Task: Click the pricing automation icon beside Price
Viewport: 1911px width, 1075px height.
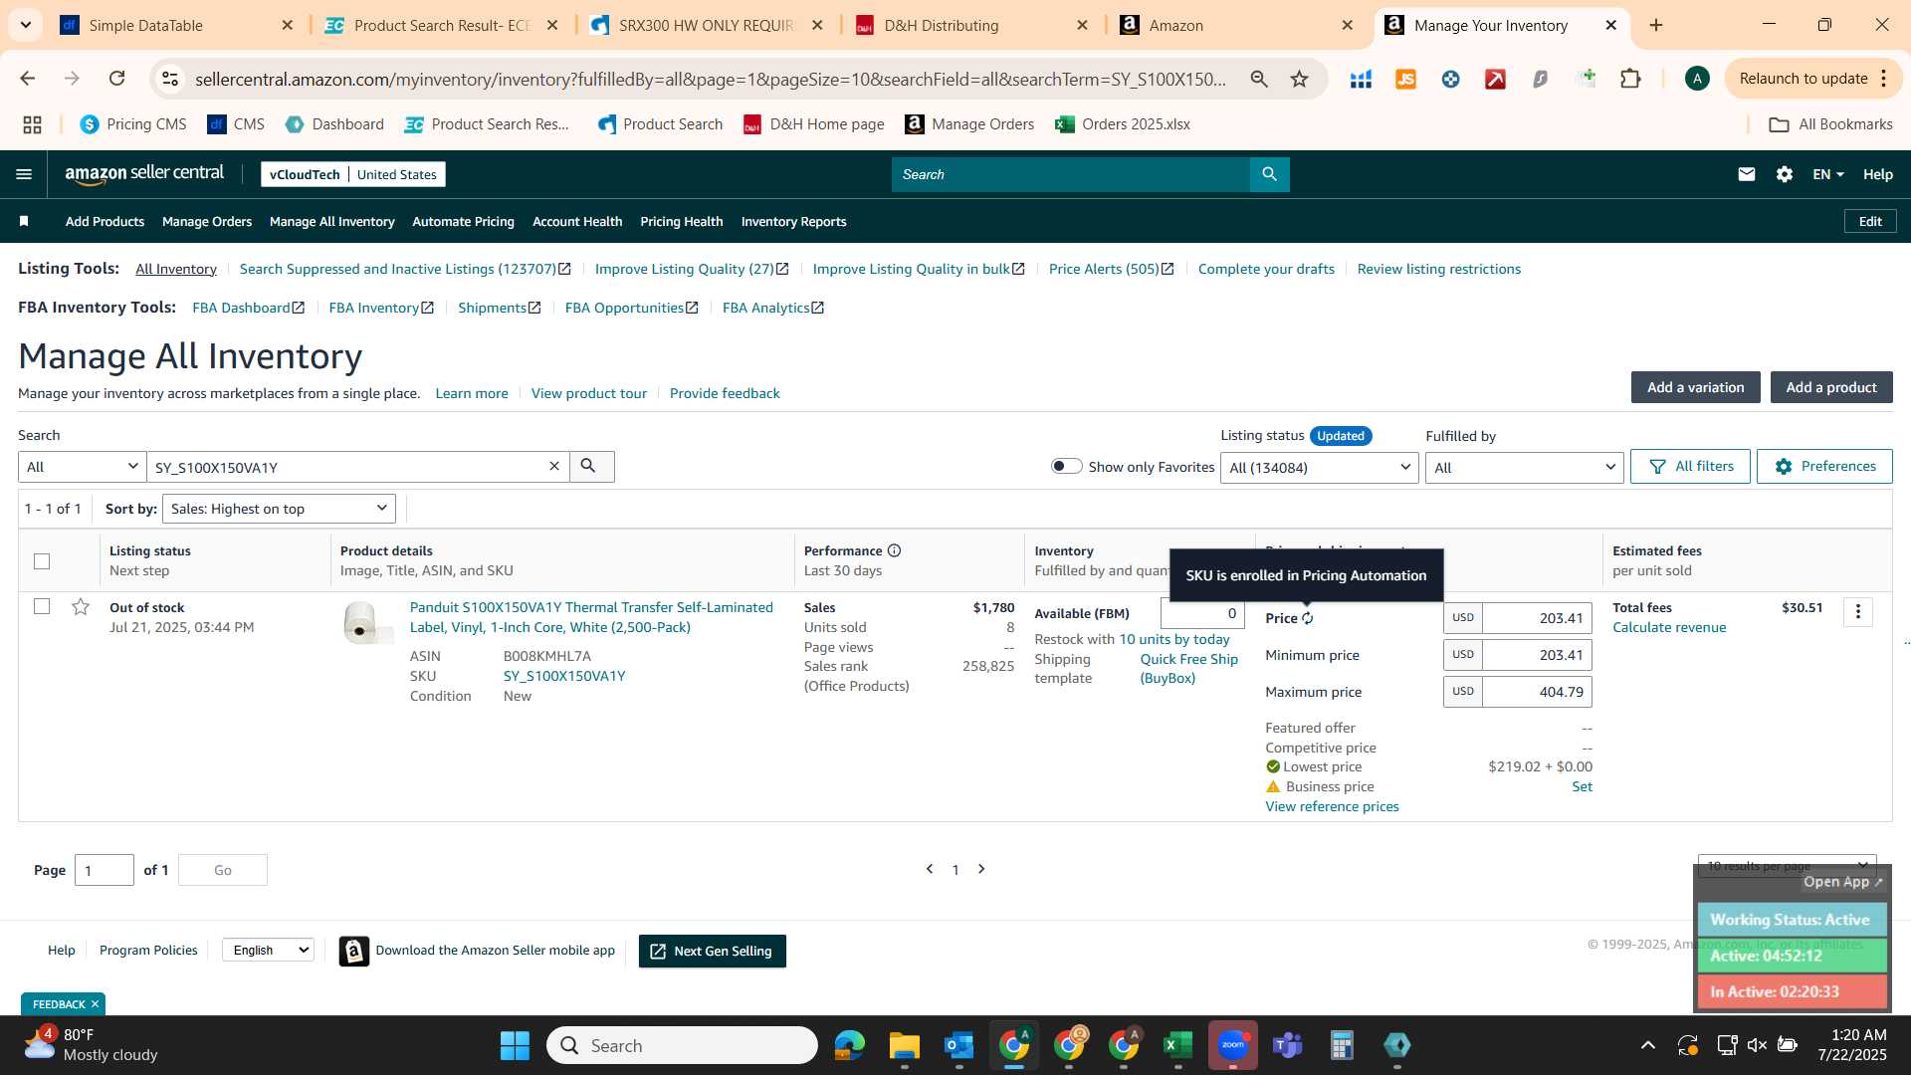Action: pyautogui.click(x=1308, y=618)
